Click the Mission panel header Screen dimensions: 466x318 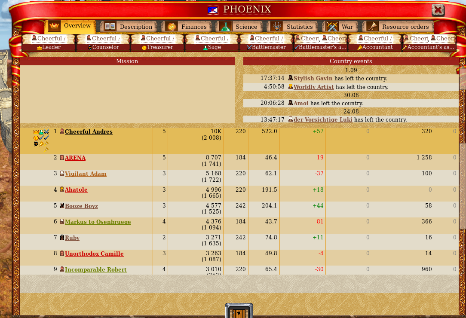coord(127,61)
